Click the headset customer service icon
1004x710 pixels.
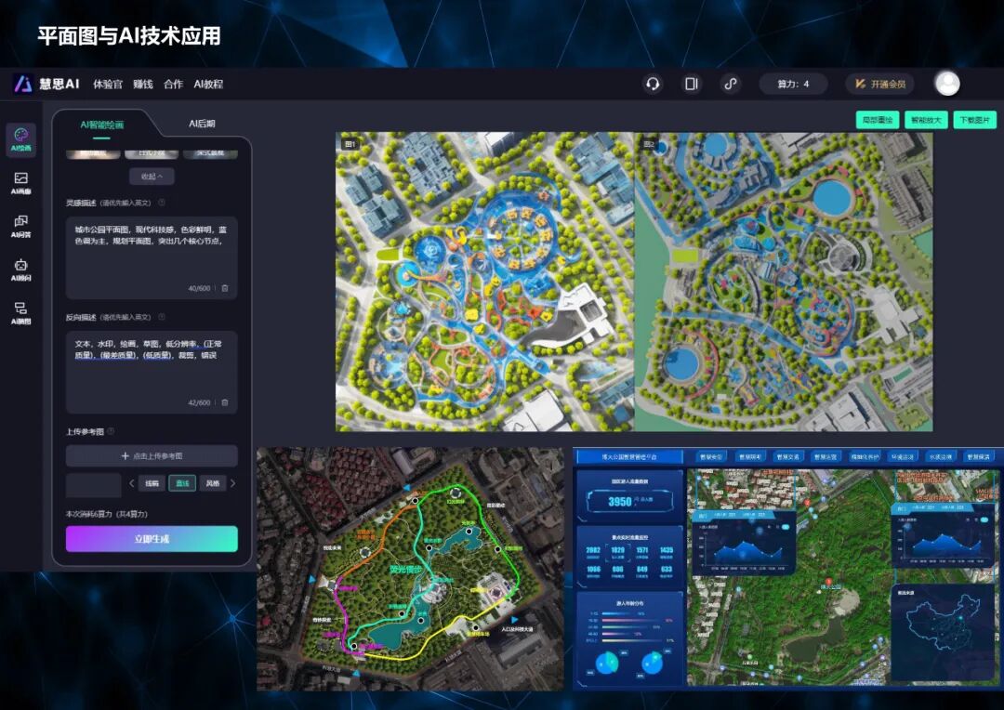point(653,84)
